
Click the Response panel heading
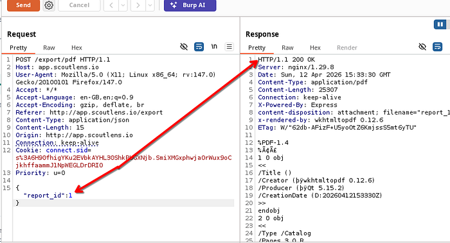pos(262,35)
